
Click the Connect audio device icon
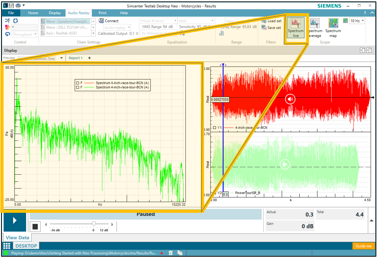click(x=101, y=21)
